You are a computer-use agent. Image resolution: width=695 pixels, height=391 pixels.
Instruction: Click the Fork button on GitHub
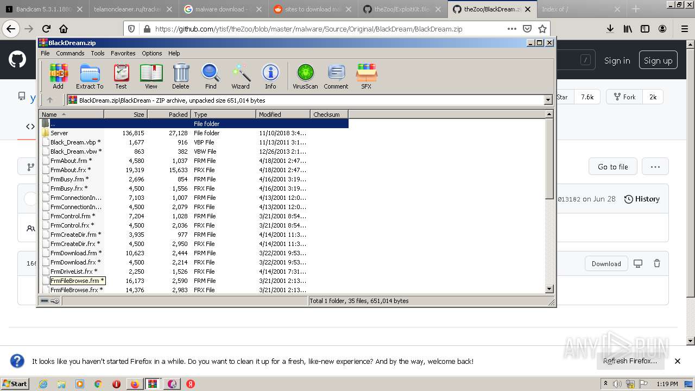click(625, 97)
